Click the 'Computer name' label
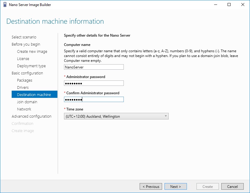This screenshot has width=250, height=193. point(77,45)
